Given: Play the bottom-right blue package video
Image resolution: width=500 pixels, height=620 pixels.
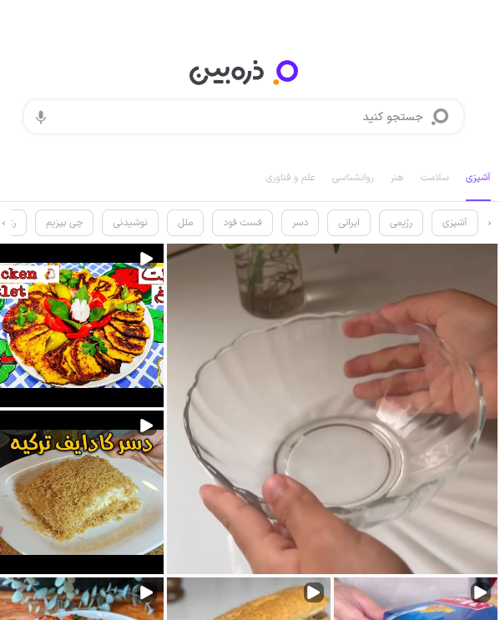Looking at the screenshot, I should [416, 598].
